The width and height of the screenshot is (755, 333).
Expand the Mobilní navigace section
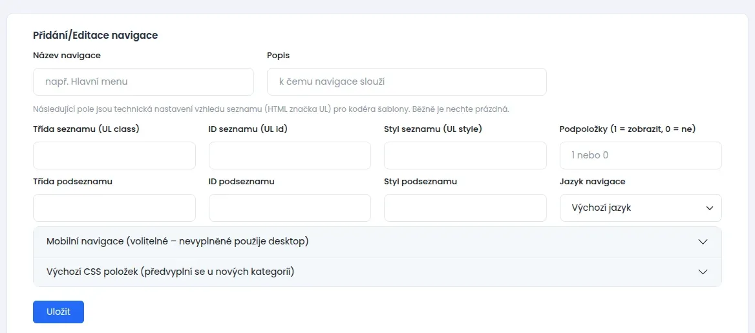pyautogui.click(x=377, y=242)
